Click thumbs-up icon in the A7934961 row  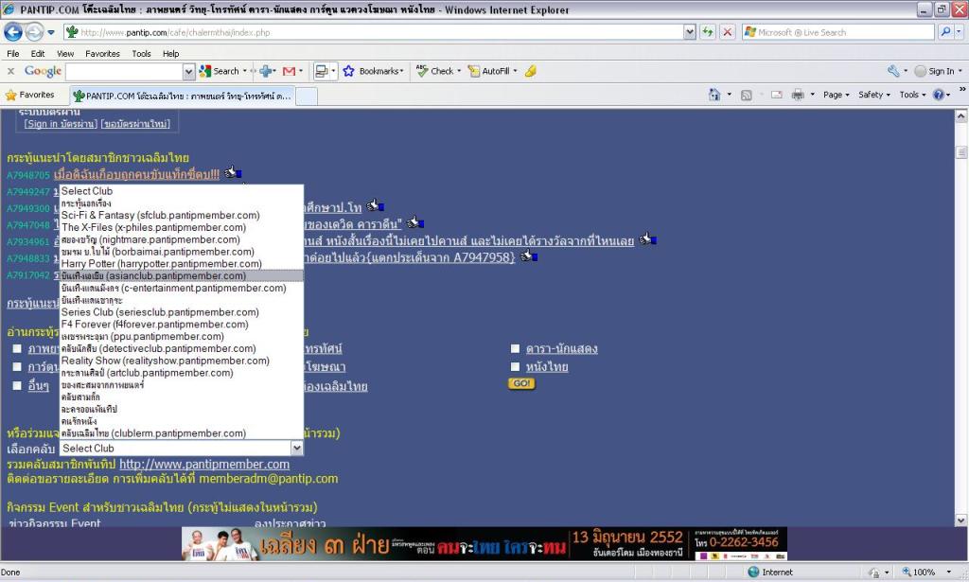(x=647, y=238)
